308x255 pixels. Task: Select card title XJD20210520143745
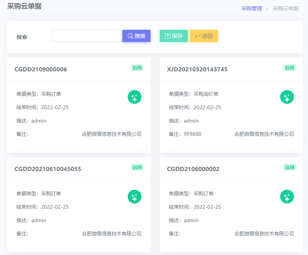click(197, 69)
